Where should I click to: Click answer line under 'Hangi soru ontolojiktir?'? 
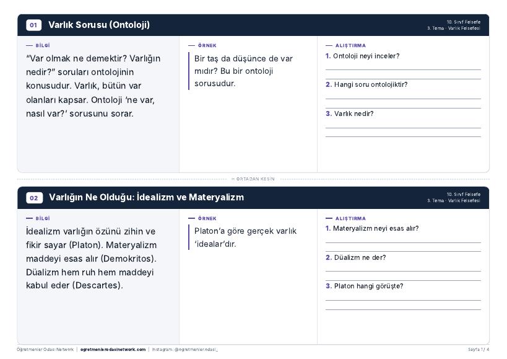(403, 99)
